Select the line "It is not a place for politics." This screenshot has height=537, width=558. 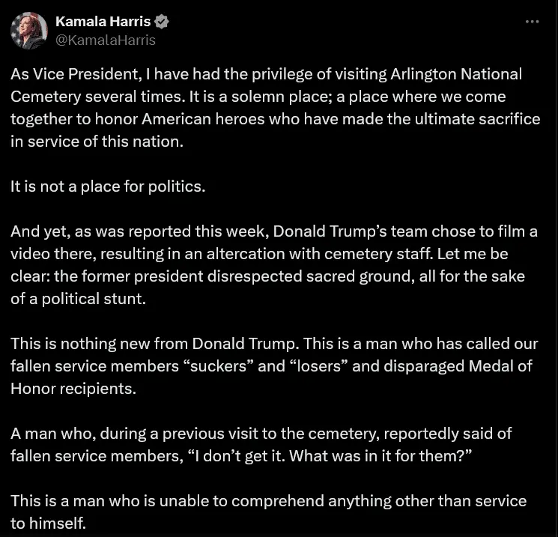pyautogui.click(x=108, y=186)
